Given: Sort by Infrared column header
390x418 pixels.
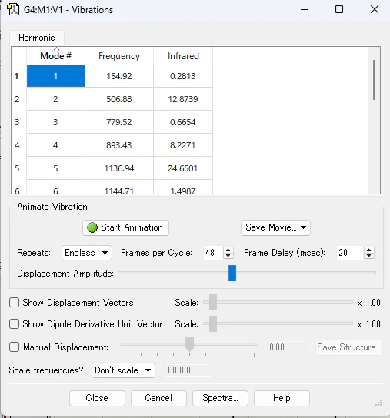Looking at the screenshot, I should tap(183, 56).
